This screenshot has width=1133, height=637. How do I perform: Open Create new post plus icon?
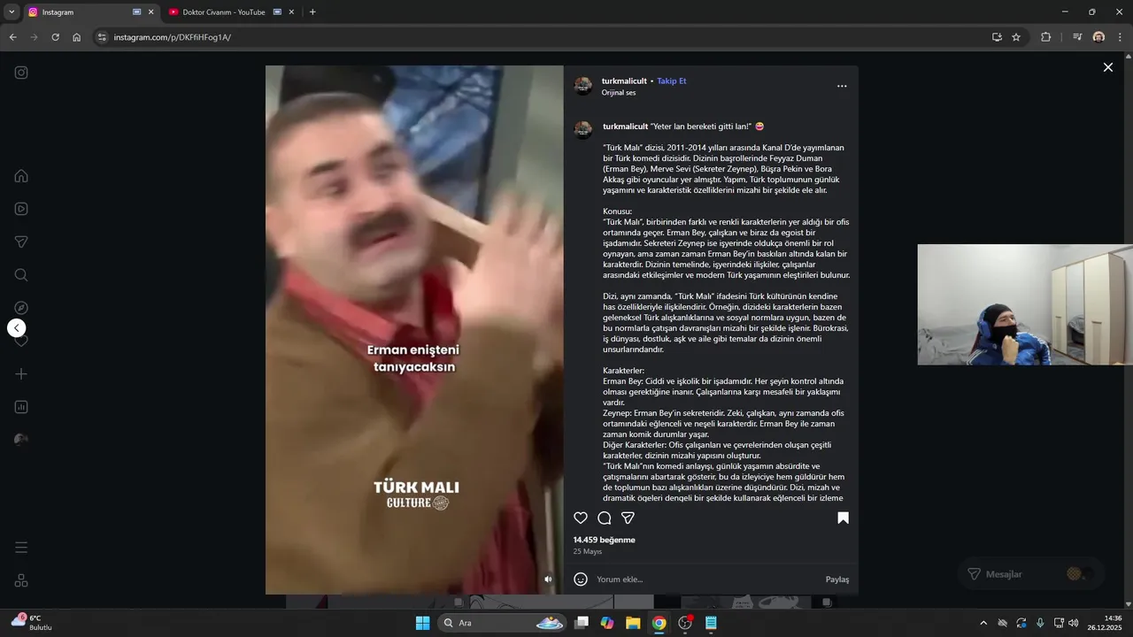click(x=21, y=374)
